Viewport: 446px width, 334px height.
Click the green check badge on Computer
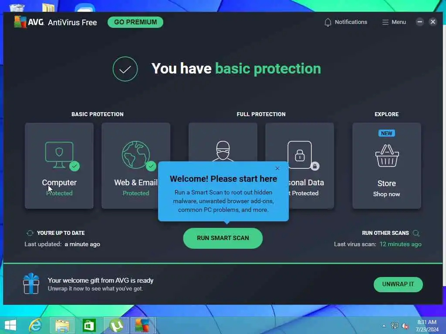click(x=74, y=166)
